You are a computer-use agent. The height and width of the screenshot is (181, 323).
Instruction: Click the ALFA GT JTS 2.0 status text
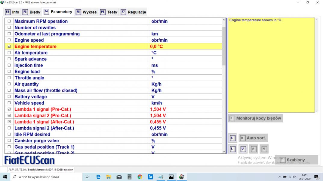[41, 170]
